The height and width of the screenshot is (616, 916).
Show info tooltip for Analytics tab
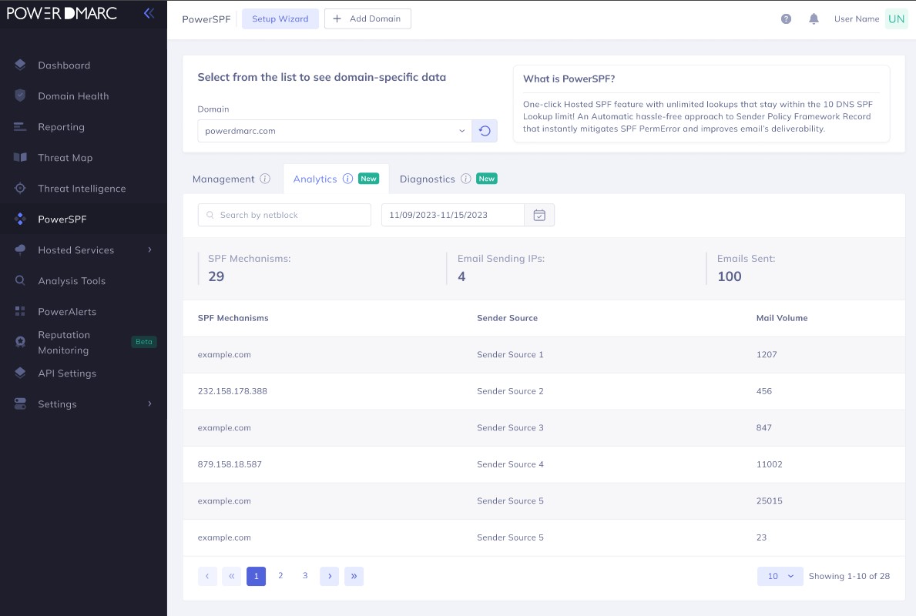(x=347, y=179)
